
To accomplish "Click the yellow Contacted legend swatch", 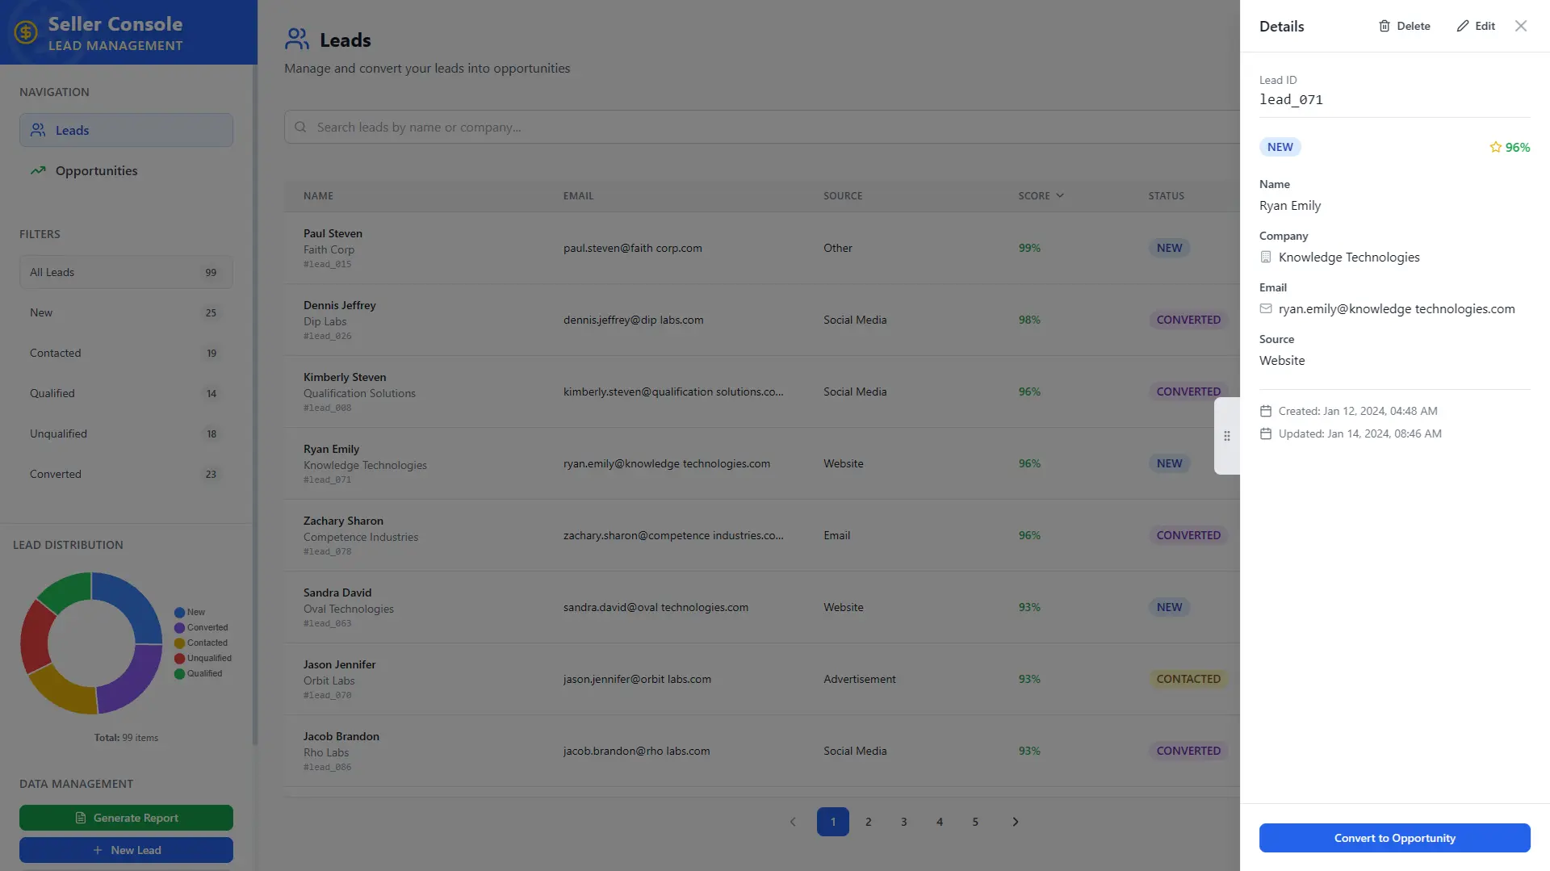I will point(179,643).
